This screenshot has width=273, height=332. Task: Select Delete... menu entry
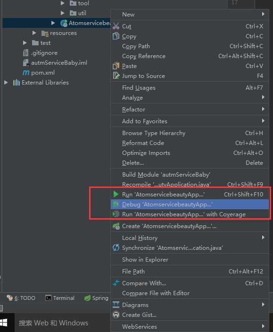pos(190,163)
